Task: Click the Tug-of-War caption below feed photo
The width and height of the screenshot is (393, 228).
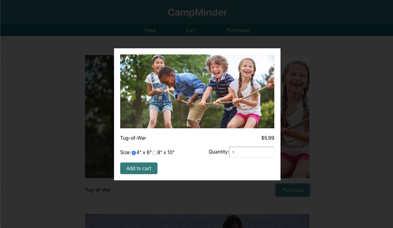Action: (98, 190)
